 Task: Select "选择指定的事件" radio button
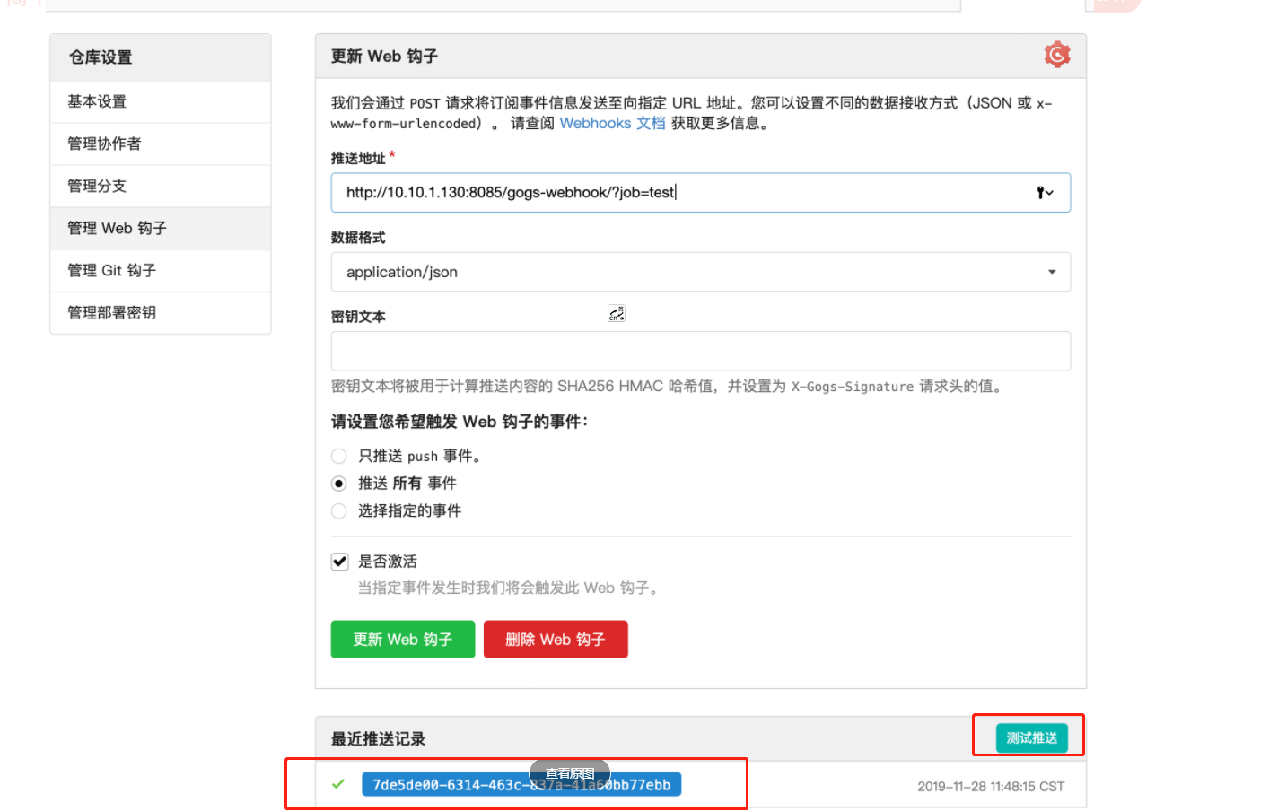click(x=338, y=510)
